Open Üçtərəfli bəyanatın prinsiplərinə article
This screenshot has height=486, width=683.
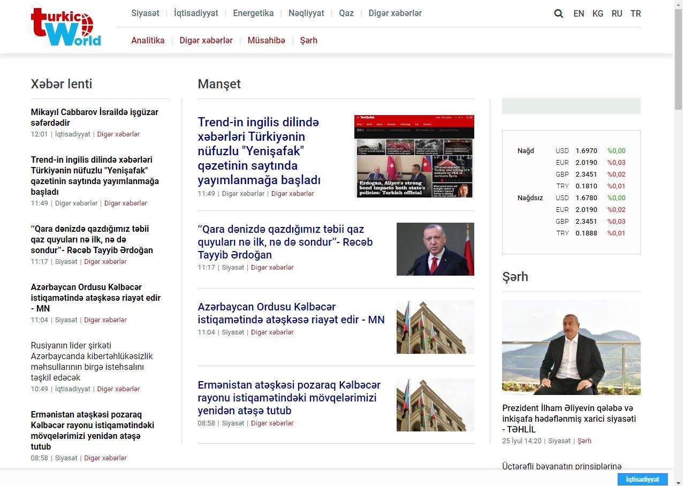pyautogui.click(x=562, y=467)
